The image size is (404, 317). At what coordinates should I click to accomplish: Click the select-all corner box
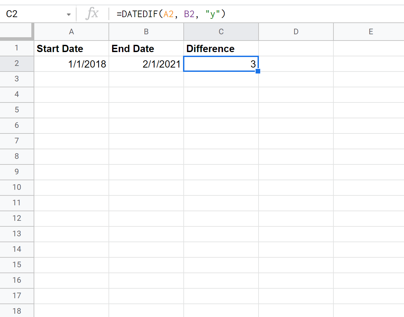[x=16, y=32]
